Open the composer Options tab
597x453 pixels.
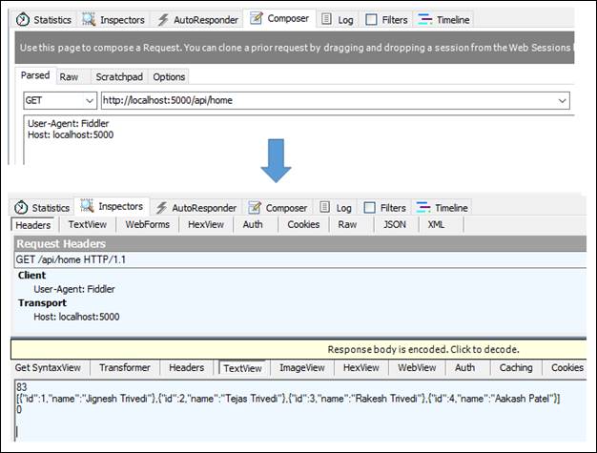(169, 77)
